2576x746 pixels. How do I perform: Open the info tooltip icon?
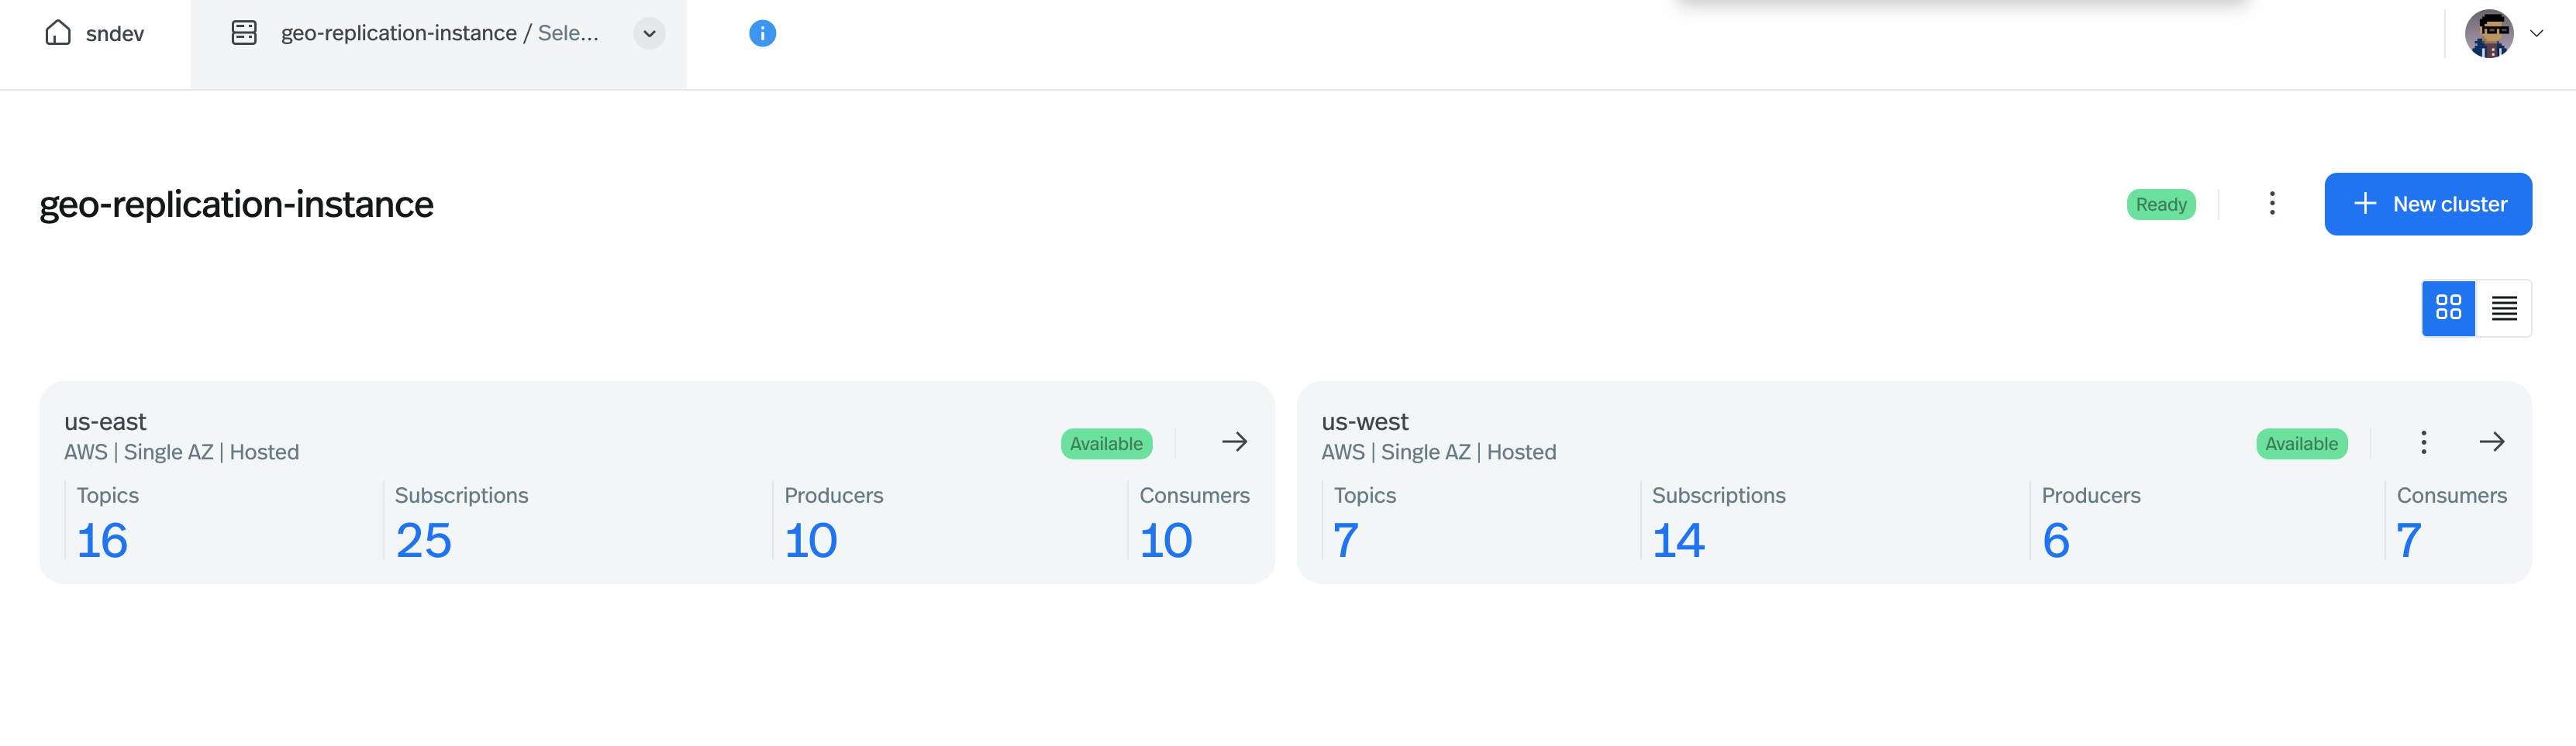(x=763, y=33)
